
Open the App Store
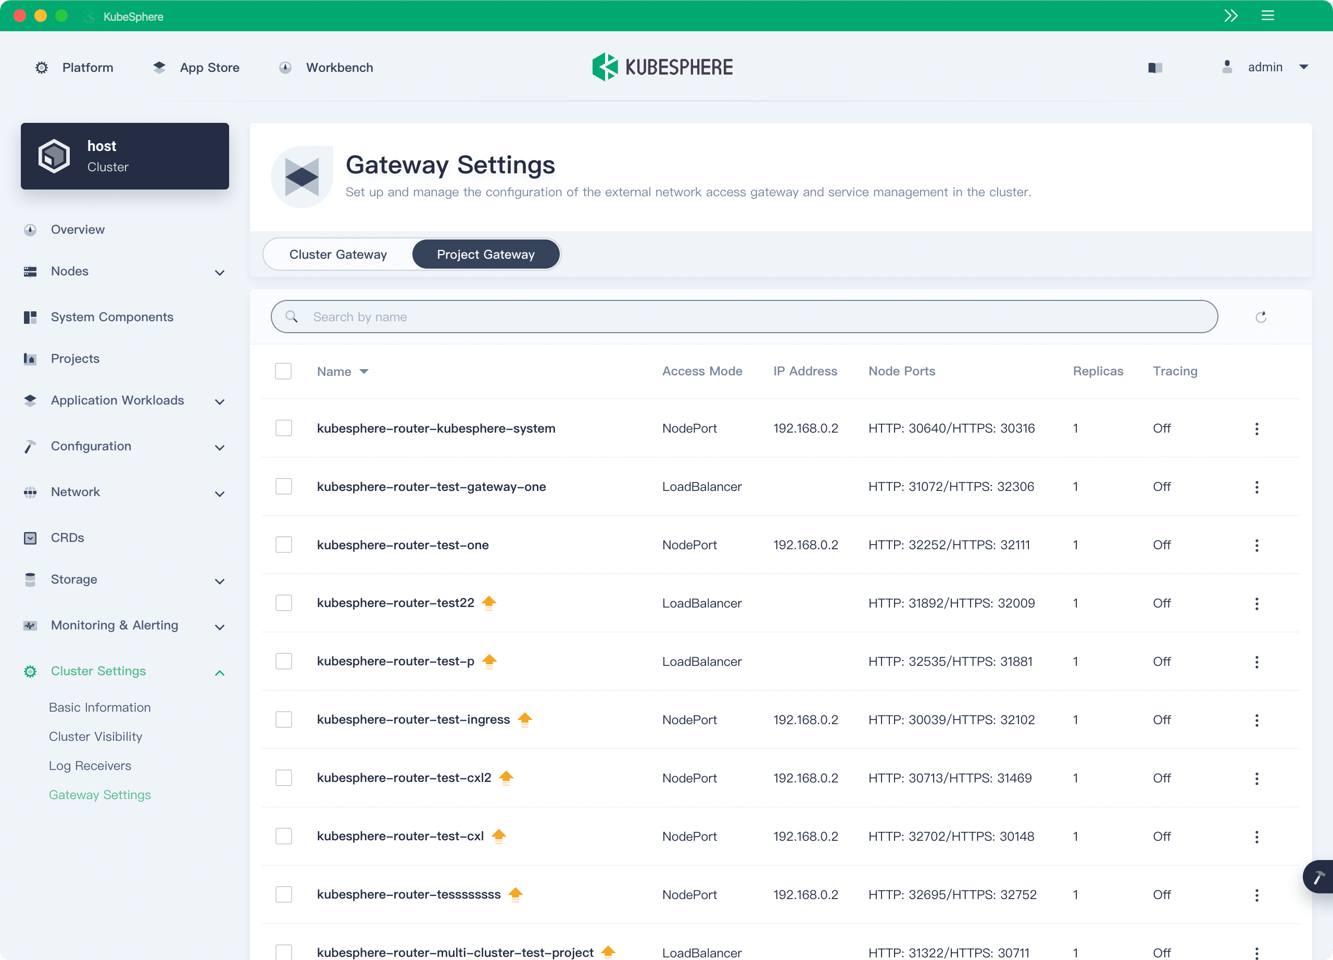[x=209, y=67]
